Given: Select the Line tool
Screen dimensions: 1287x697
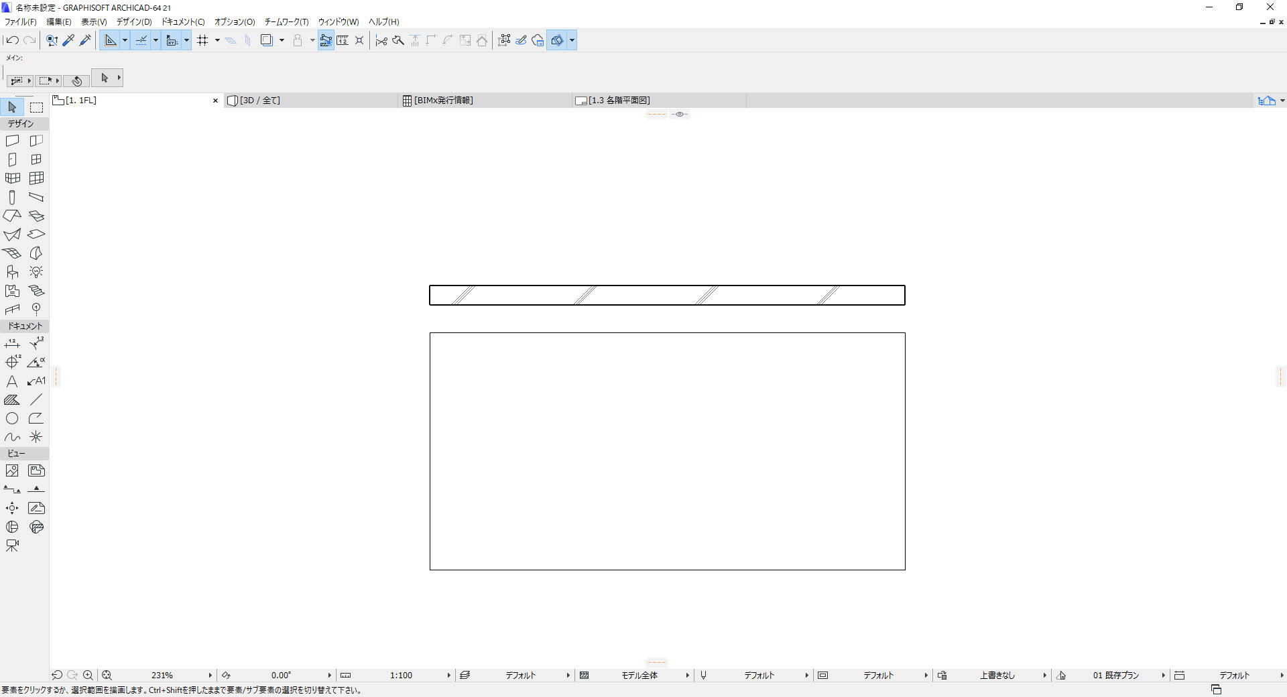Looking at the screenshot, I should pos(36,399).
